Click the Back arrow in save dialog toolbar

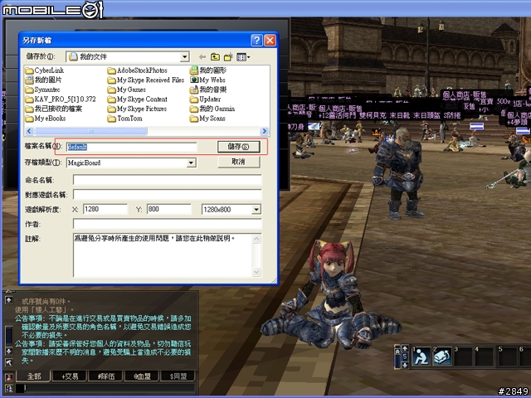coord(202,57)
